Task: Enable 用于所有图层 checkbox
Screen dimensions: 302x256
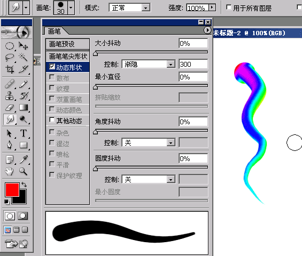Action: pyautogui.click(x=229, y=7)
